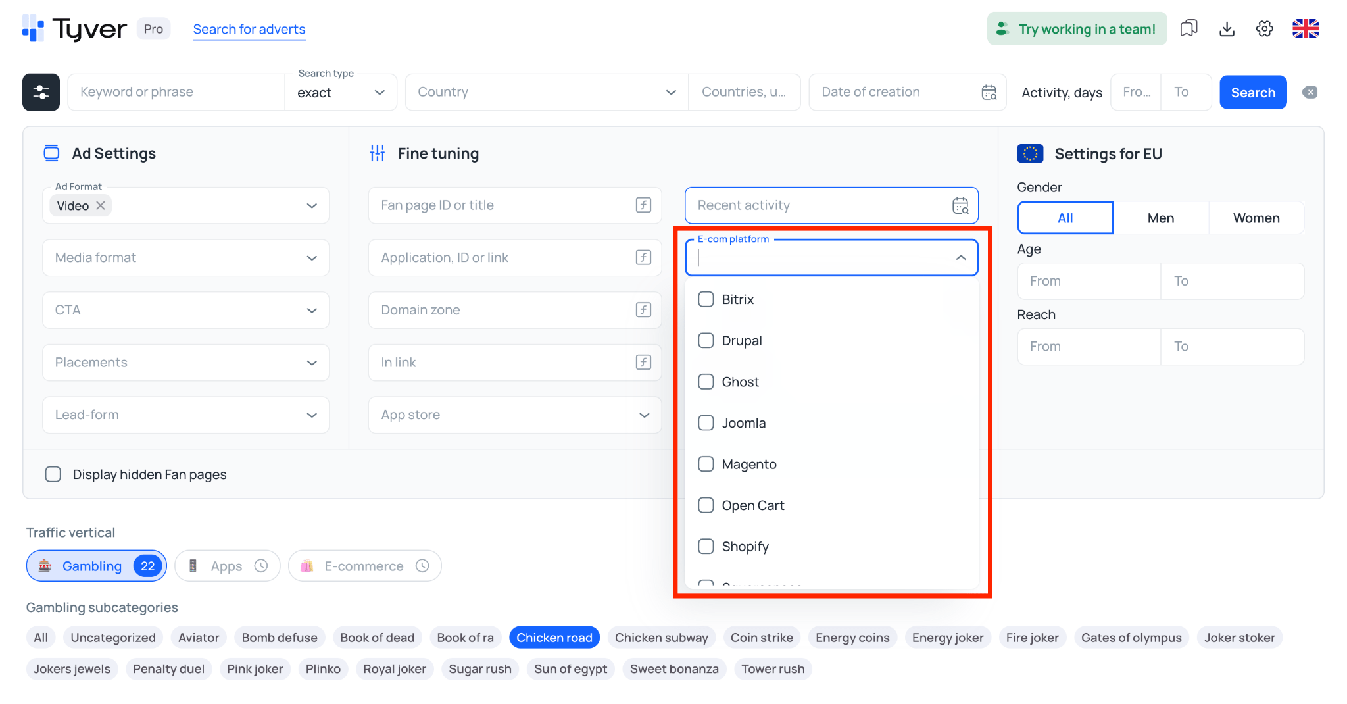Image resolution: width=1347 pixels, height=704 pixels.
Task: Click the Activity days To field
Action: 1186,92
